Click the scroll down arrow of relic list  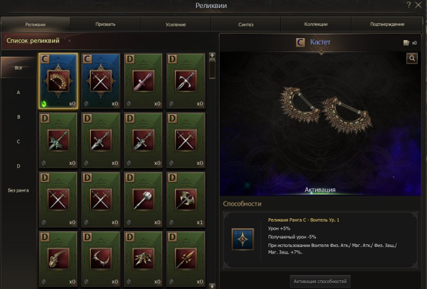coord(212,286)
